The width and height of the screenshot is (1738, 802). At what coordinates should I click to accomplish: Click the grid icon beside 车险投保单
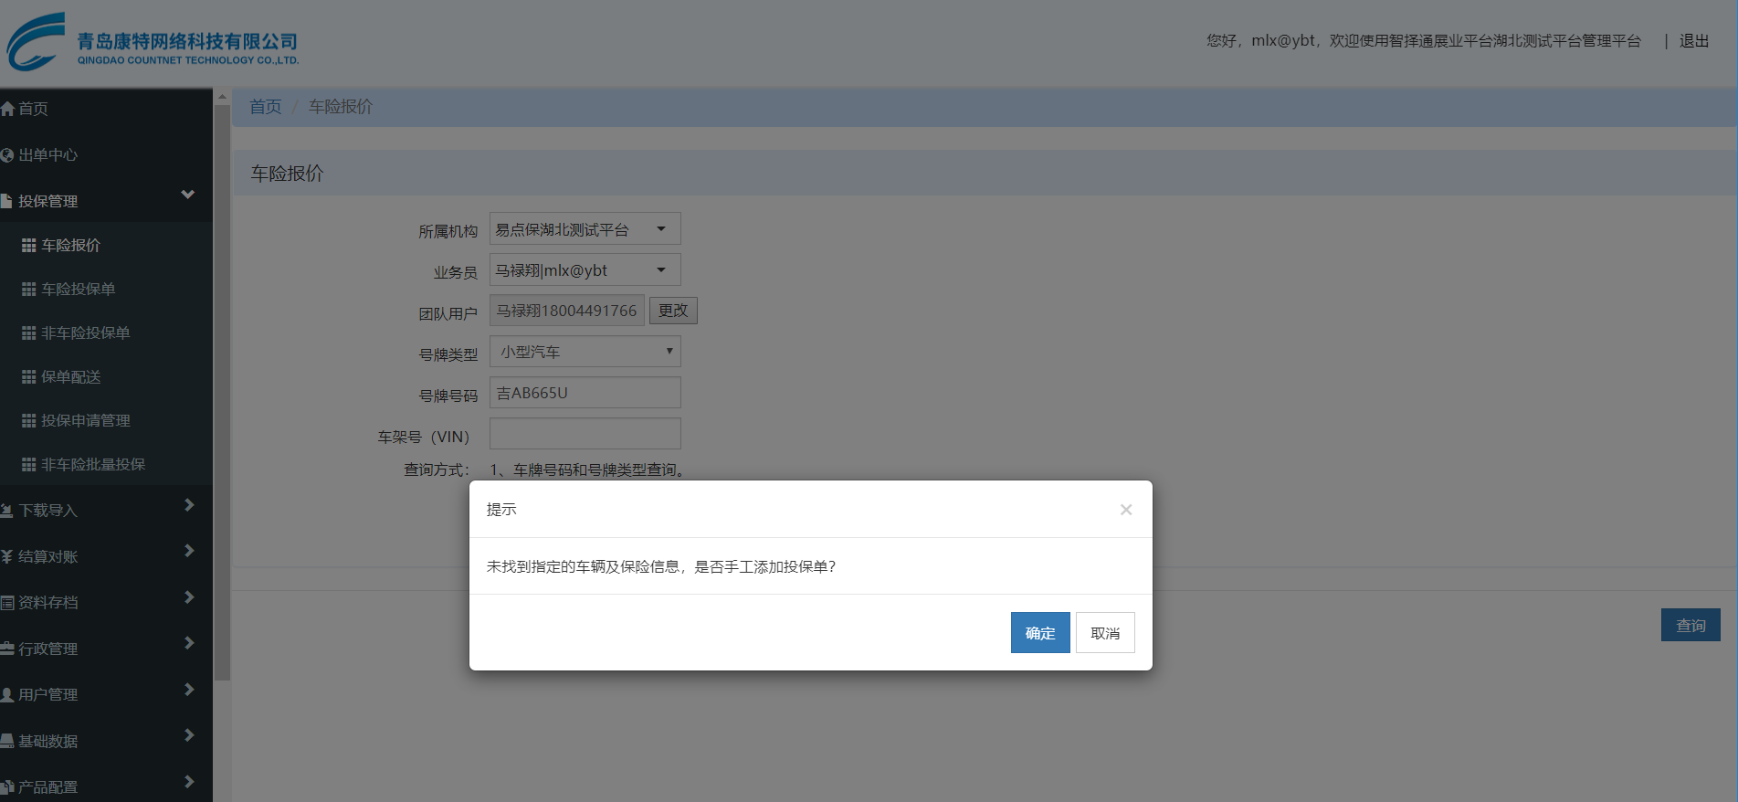point(29,290)
